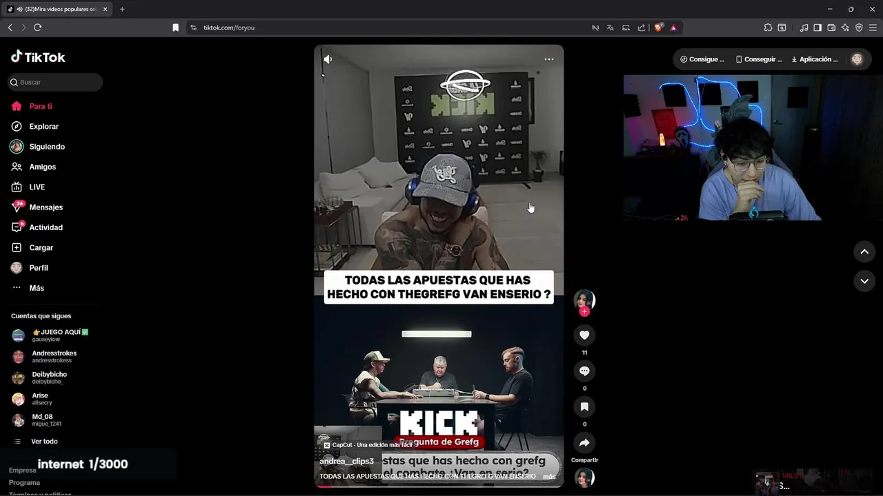Click the Empresa footer link
The width and height of the screenshot is (883, 496).
point(22,471)
